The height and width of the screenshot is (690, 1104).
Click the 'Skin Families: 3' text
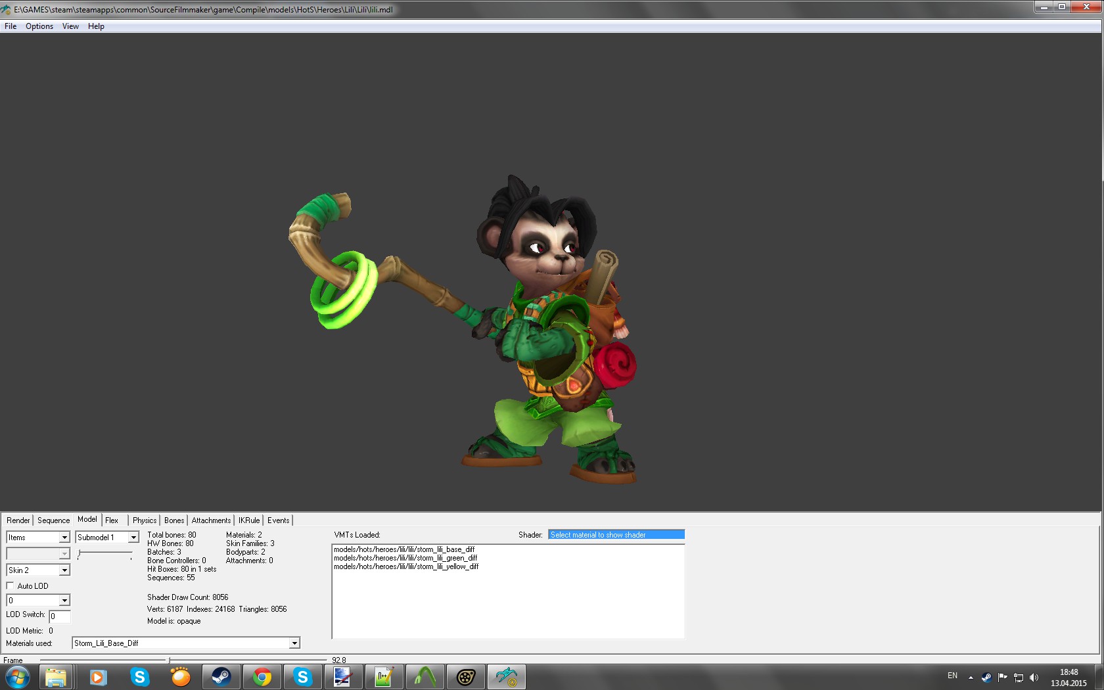pos(250,543)
